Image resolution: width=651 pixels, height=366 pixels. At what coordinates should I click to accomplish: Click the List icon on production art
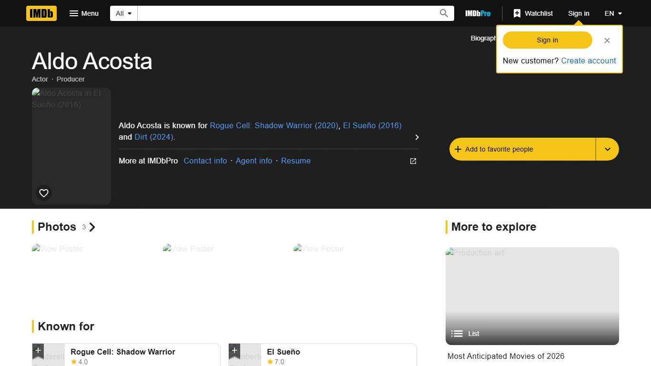(457, 334)
